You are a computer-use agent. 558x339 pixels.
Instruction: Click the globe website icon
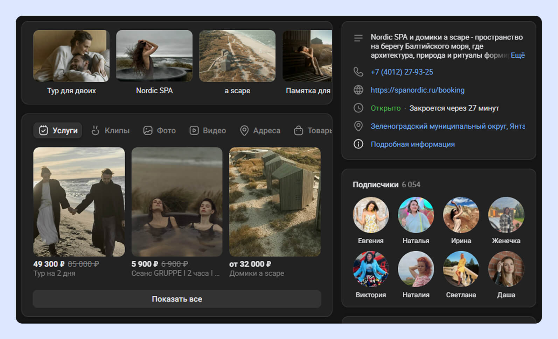pyautogui.click(x=358, y=90)
